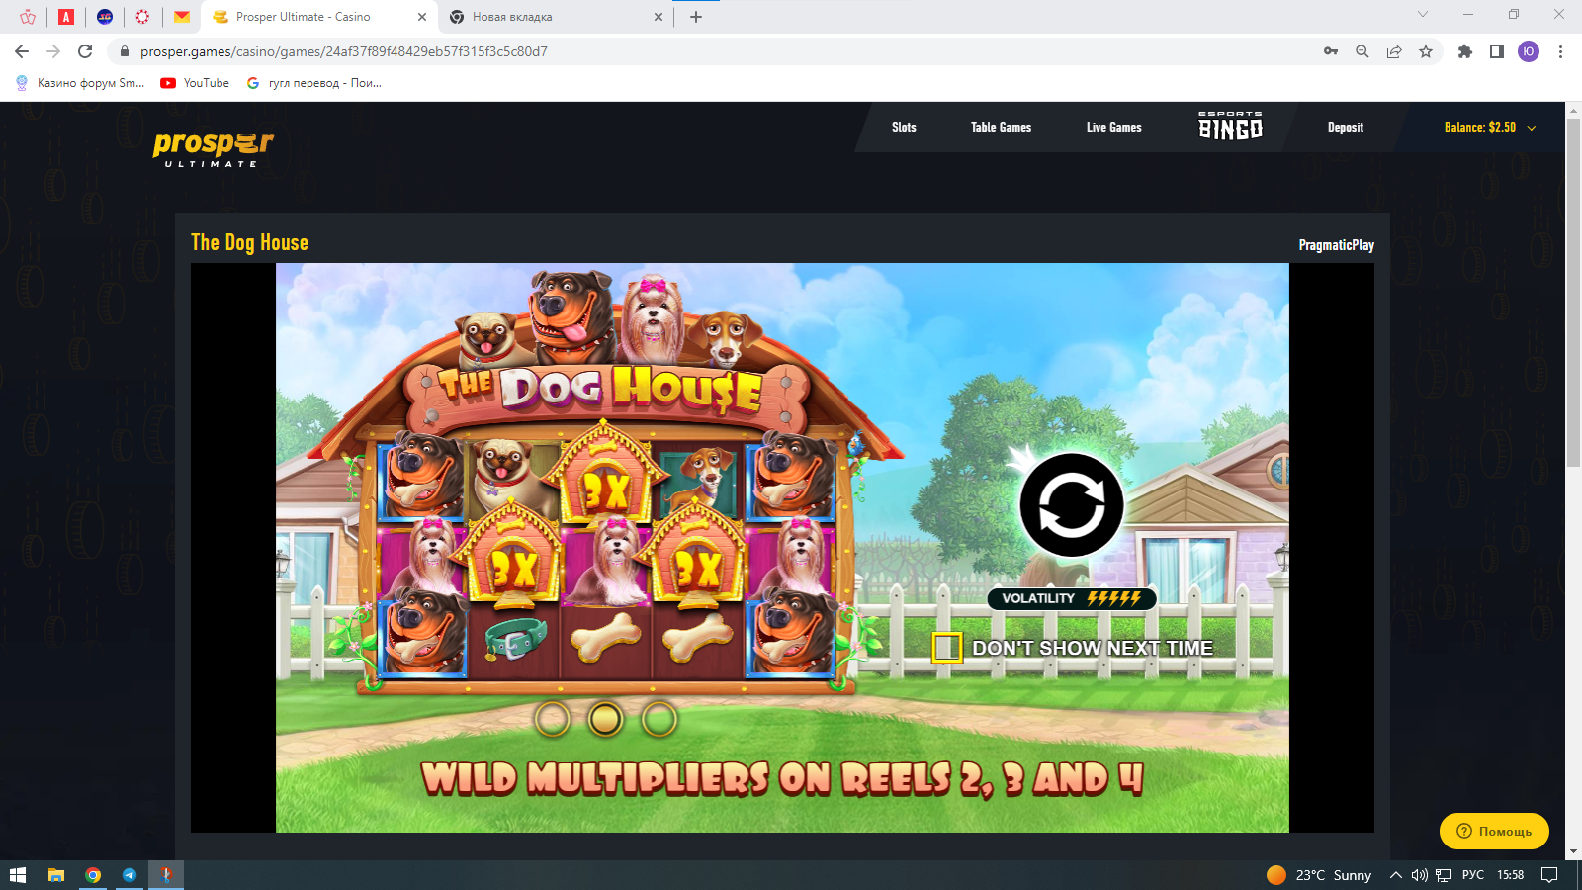Switch to the pinned tab with red dotted circle icon
Image resolution: width=1582 pixels, height=890 pixels.
[x=142, y=17]
